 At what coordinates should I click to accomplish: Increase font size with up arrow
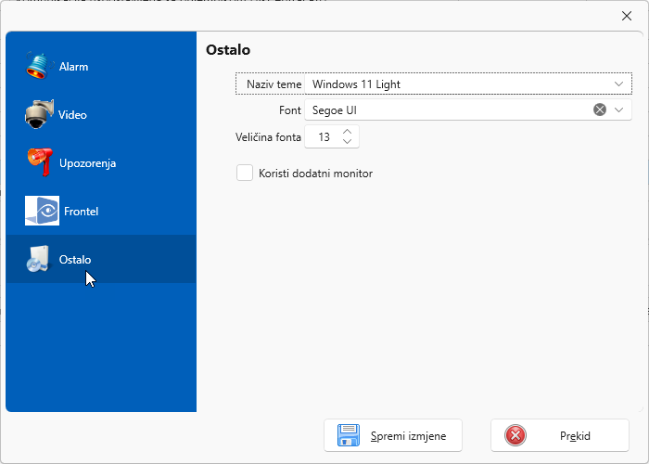pyautogui.click(x=348, y=132)
